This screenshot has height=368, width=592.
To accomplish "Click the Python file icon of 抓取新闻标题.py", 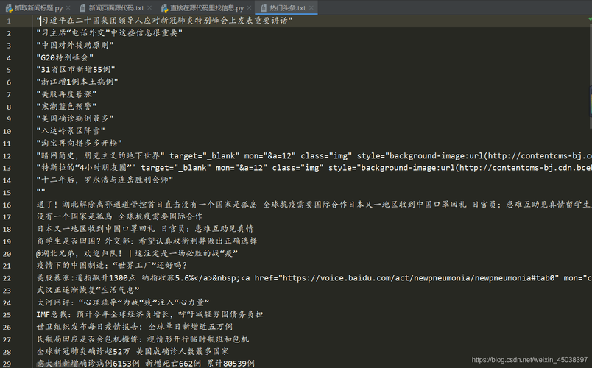I will click(9, 8).
